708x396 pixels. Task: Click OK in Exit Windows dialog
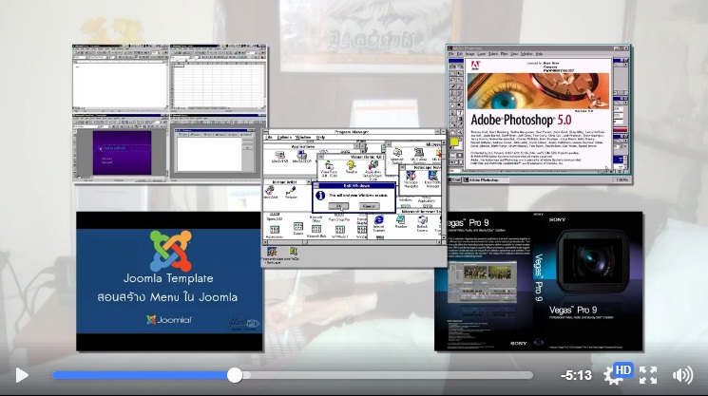338,206
